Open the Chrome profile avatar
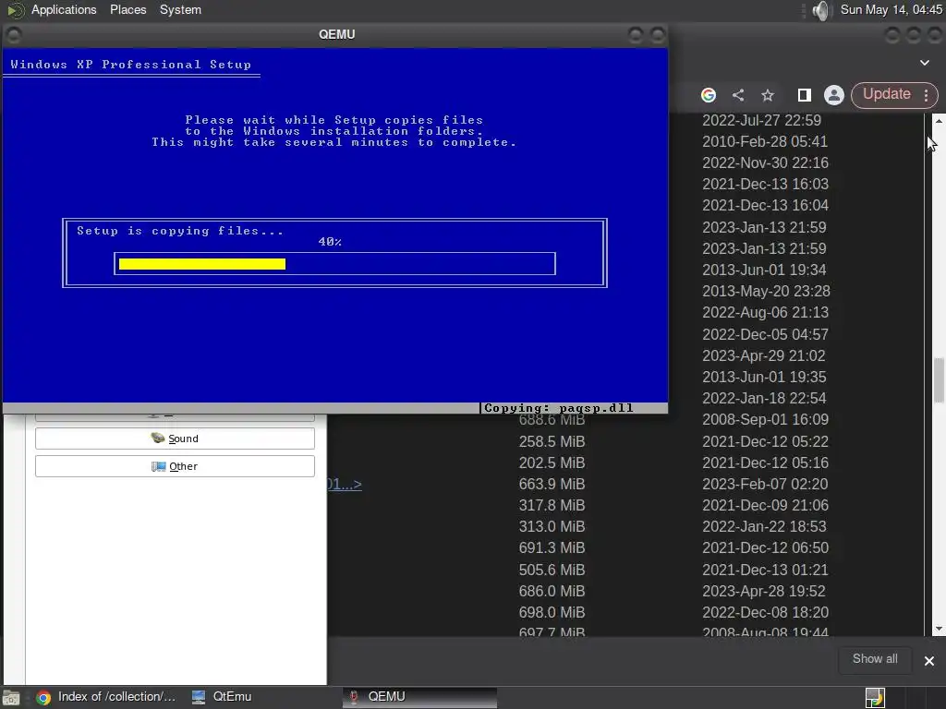This screenshot has height=709, width=946. tap(834, 95)
